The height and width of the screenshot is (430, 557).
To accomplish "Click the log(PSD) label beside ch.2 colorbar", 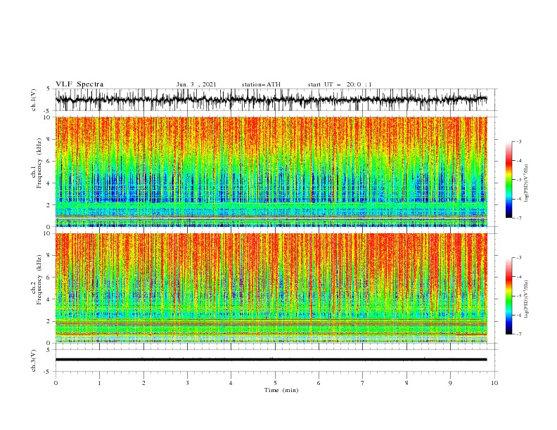I will click(527, 299).
